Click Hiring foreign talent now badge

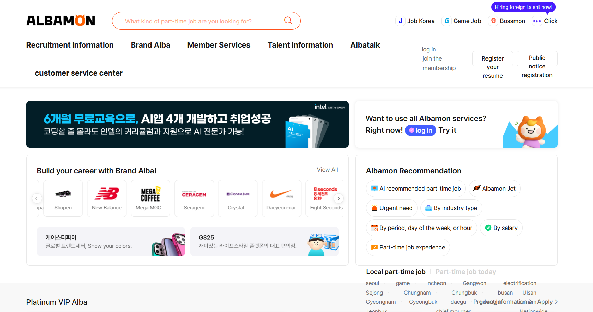pyautogui.click(x=523, y=7)
